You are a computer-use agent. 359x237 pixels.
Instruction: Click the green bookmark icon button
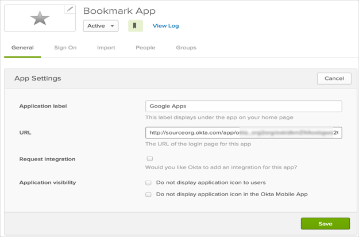[x=135, y=26]
